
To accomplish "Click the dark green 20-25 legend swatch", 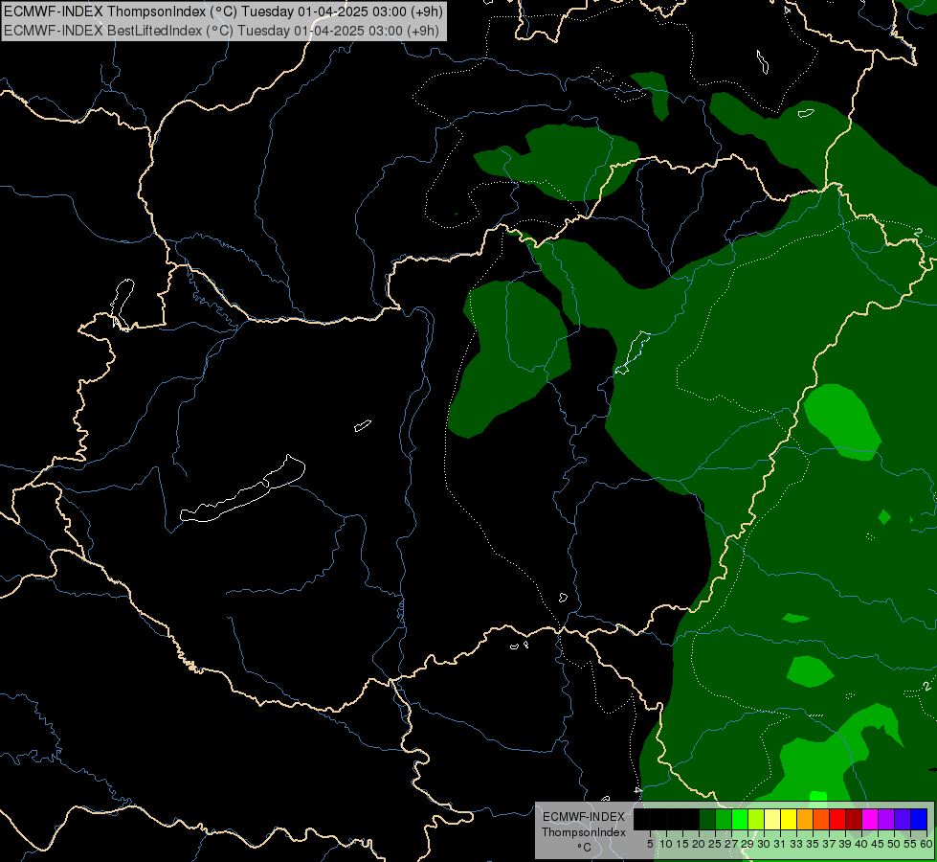I will (x=707, y=820).
